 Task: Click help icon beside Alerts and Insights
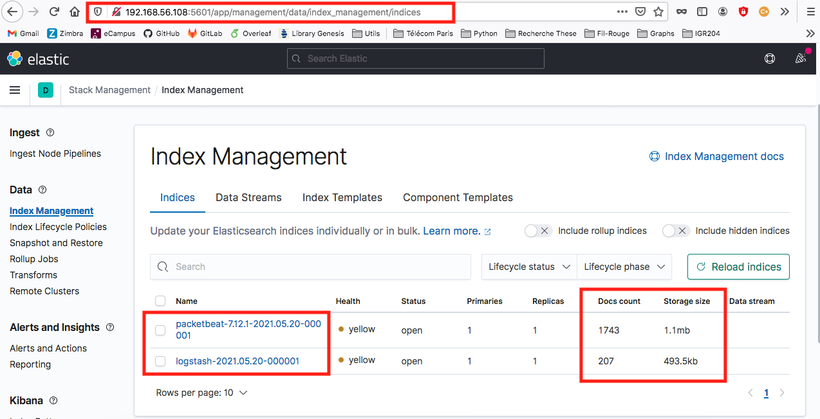point(110,327)
